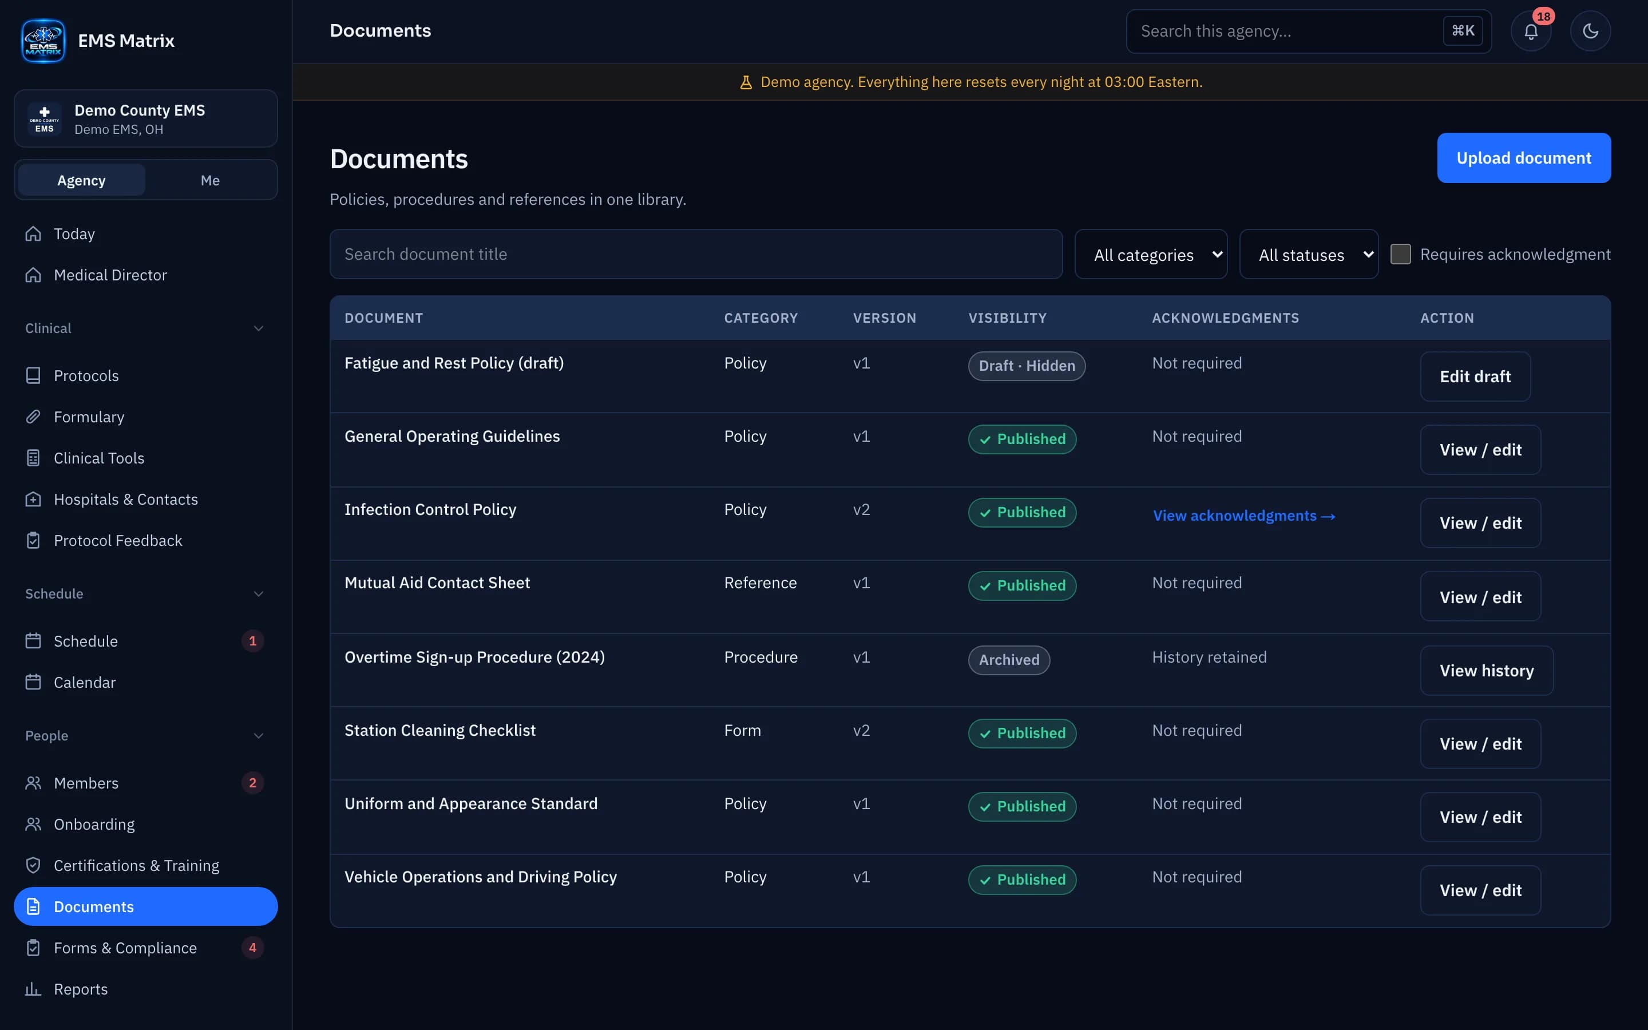This screenshot has height=1030, width=1648.
Task: Click View / edit for Station Cleaning Checklist
Action: (x=1480, y=744)
